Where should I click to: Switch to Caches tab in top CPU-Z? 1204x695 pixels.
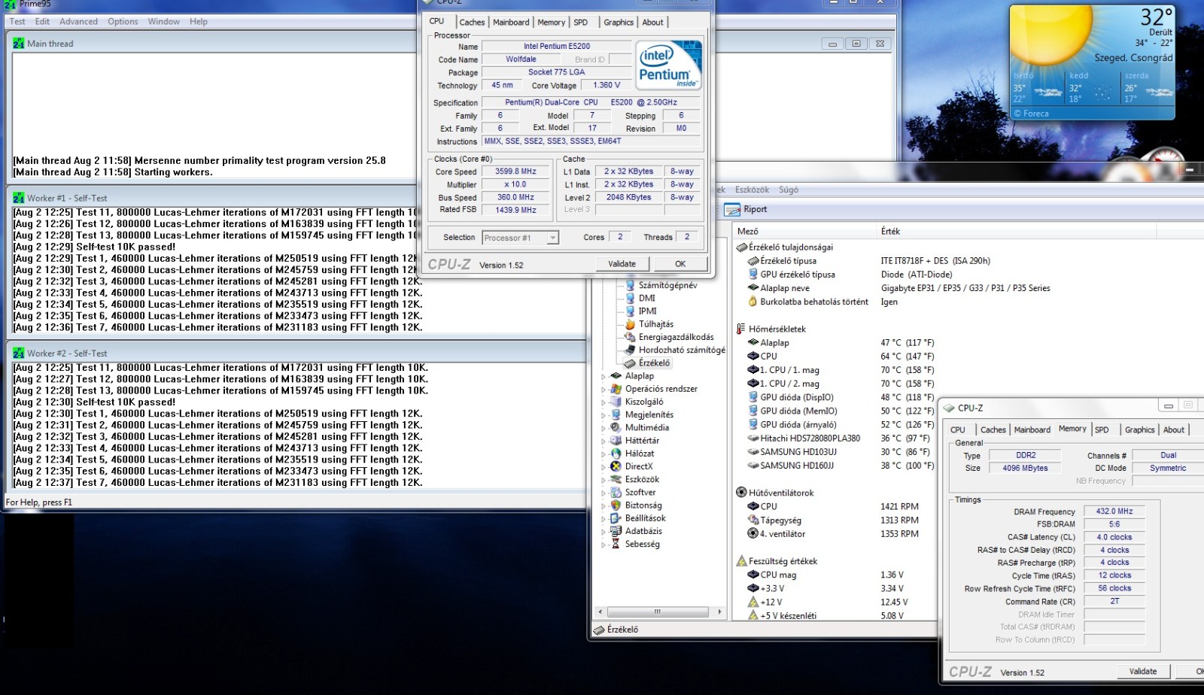pos(472,22)
